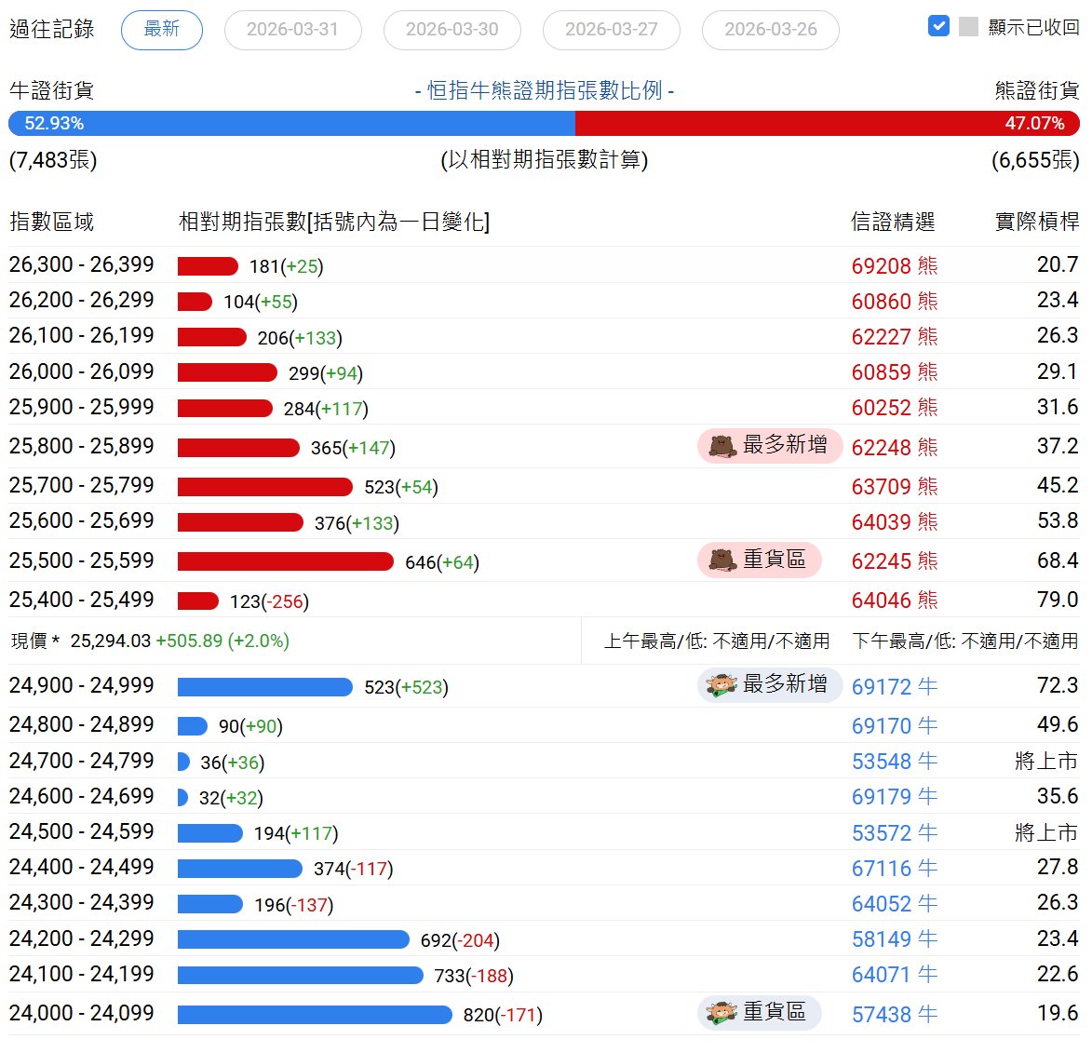Click the grey square beside 顯示已收回

(969, 26)
